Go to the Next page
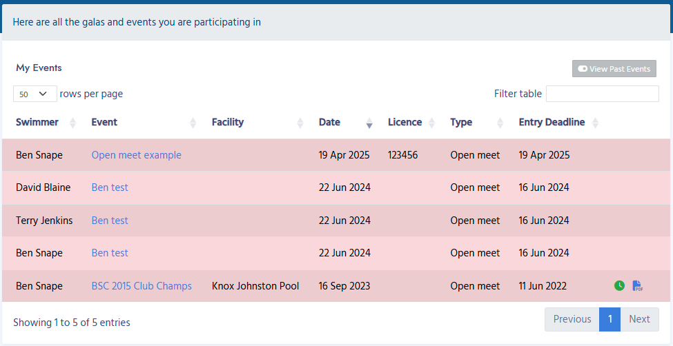Image resolution: width=673 pixels, height=346 pixels. click(x=639, y=319)
